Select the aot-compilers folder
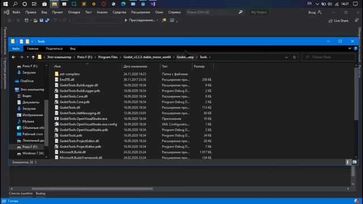 (69, 74)
